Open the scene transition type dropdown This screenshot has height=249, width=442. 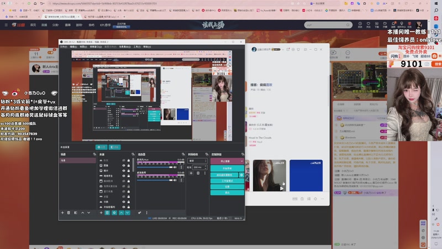point(197,161)
